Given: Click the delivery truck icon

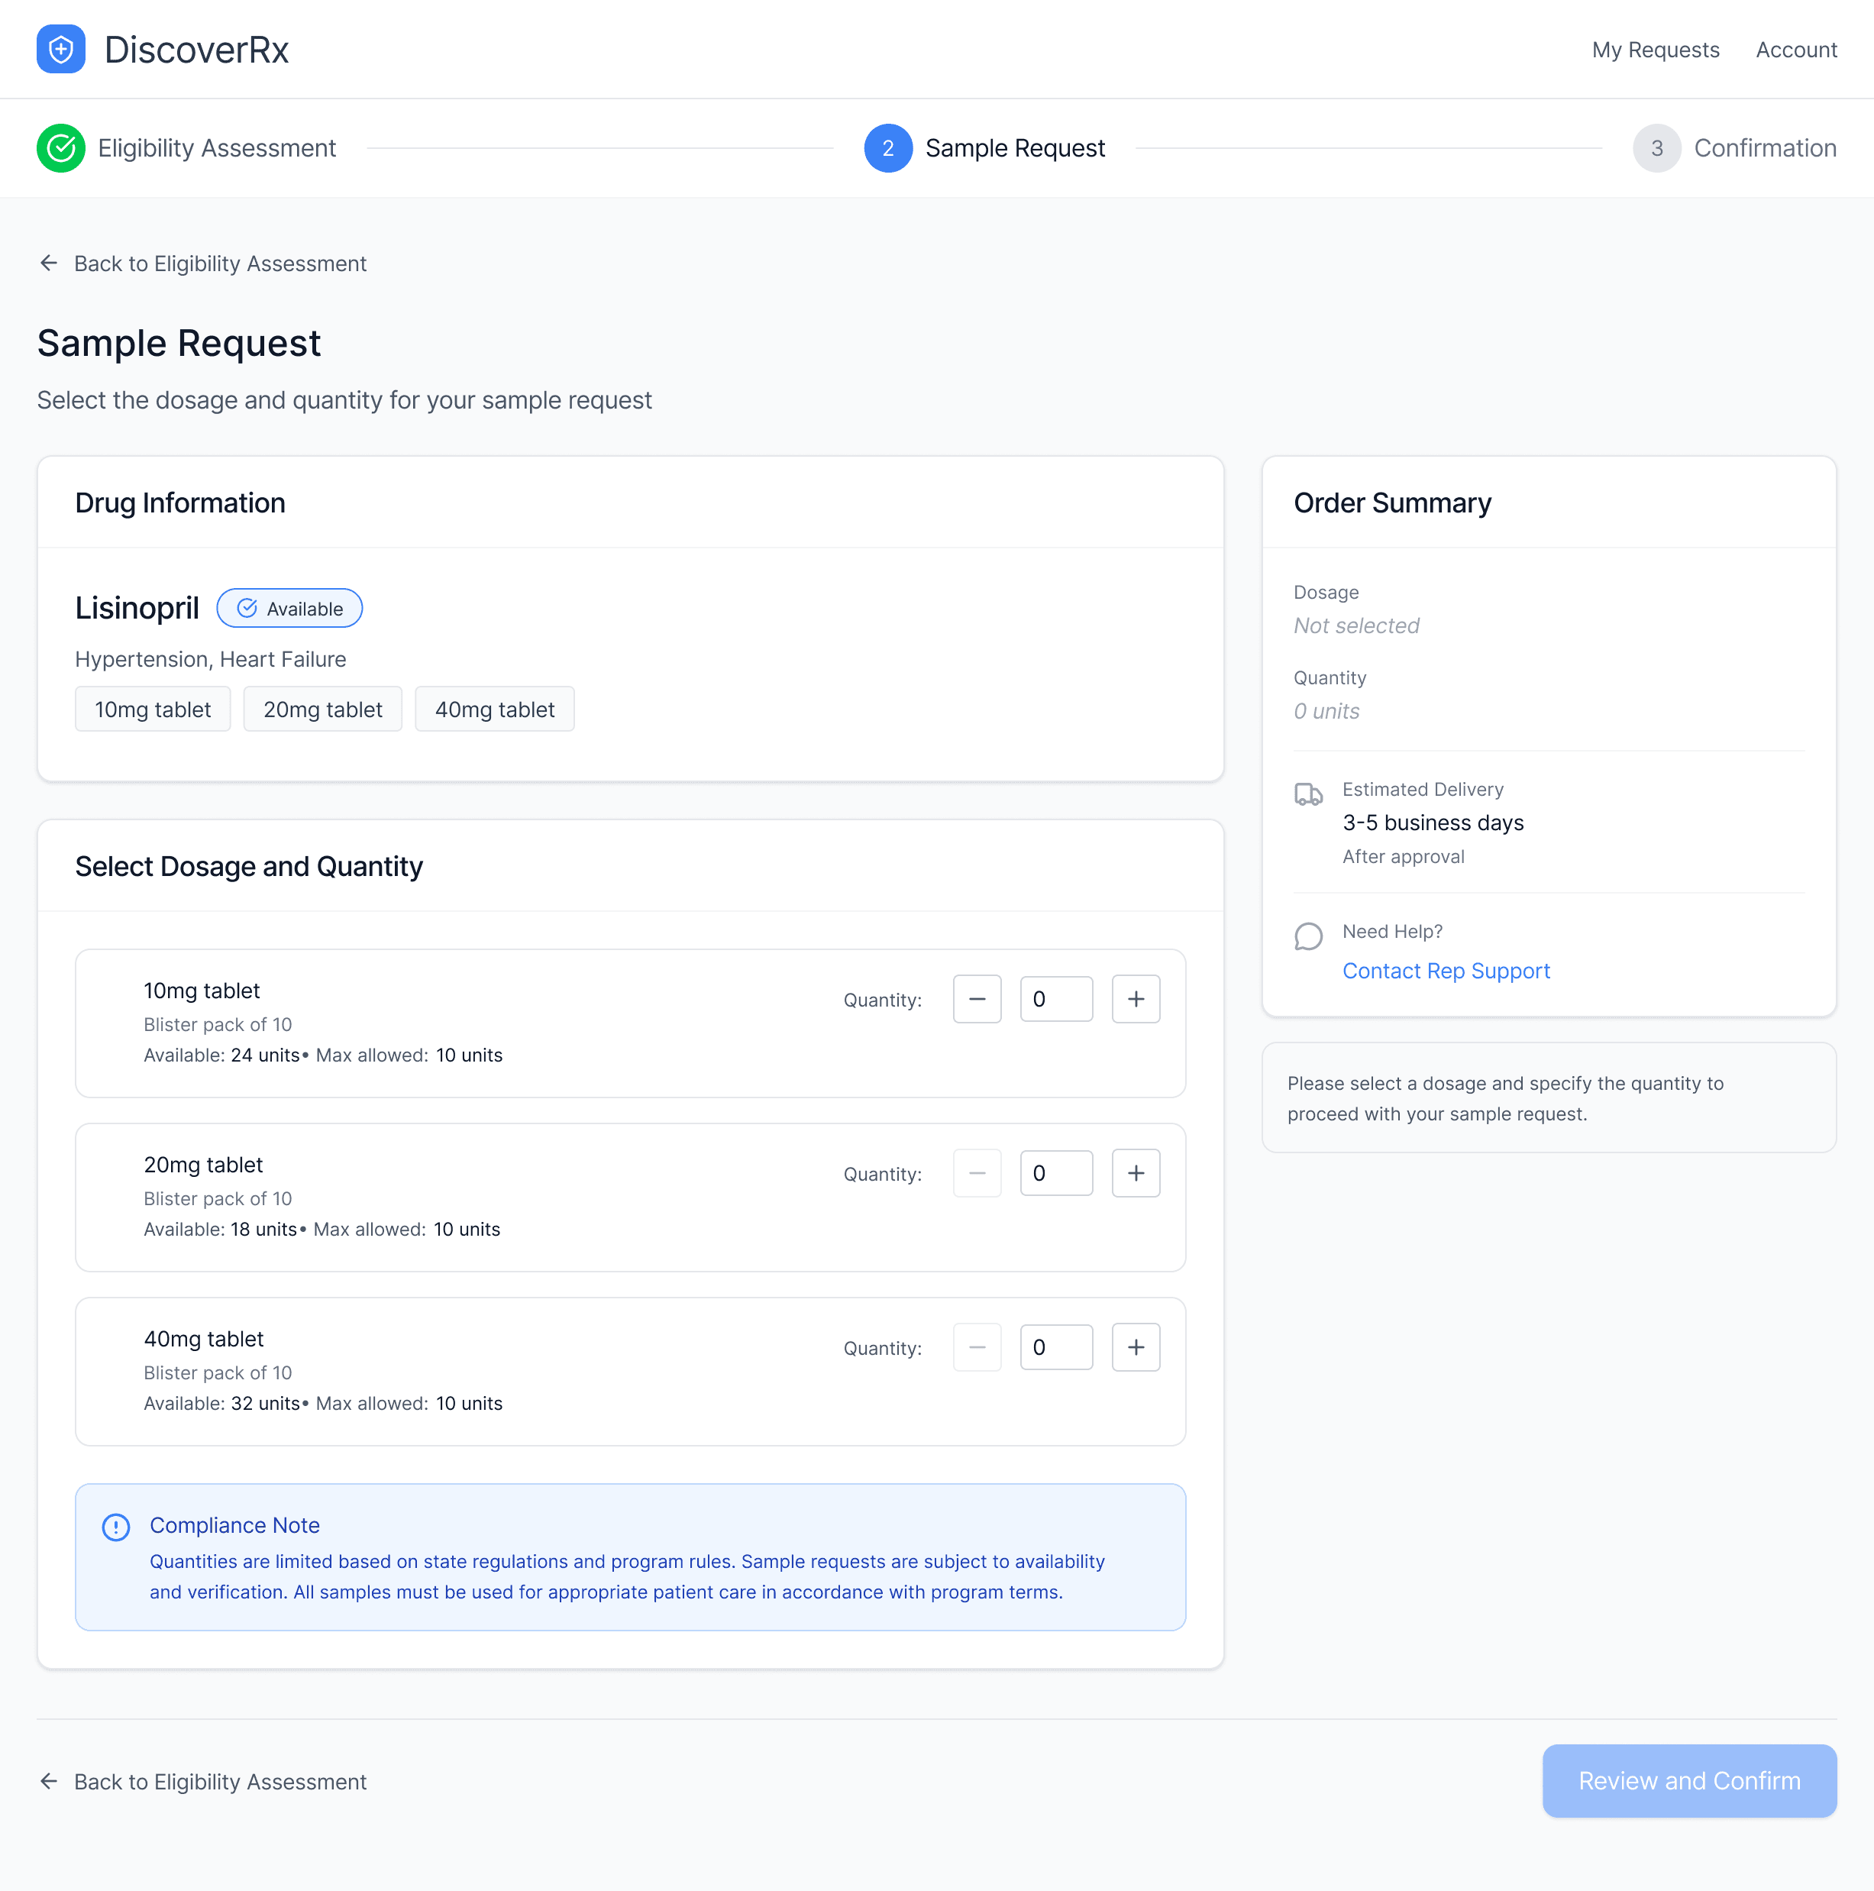Looking at the screenshot, I should click(x=1307, y=794).
